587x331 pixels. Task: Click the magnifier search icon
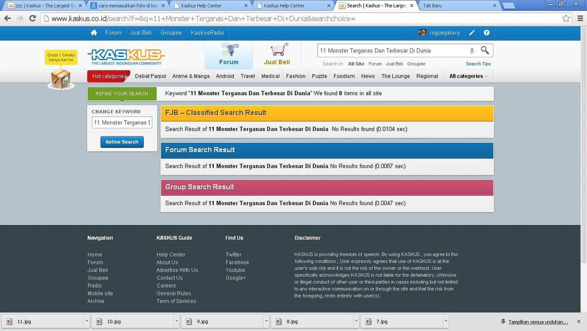[485, 50]
